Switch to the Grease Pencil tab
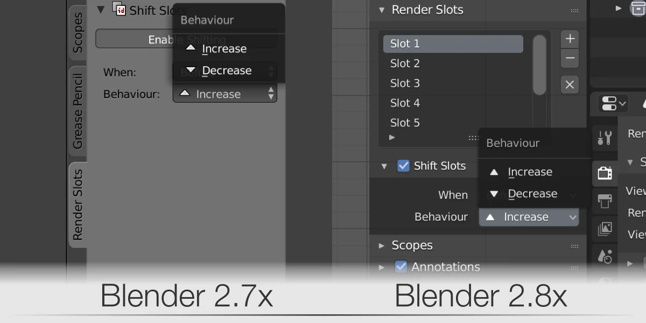646x323 pixels. click(x=77, y=111)
